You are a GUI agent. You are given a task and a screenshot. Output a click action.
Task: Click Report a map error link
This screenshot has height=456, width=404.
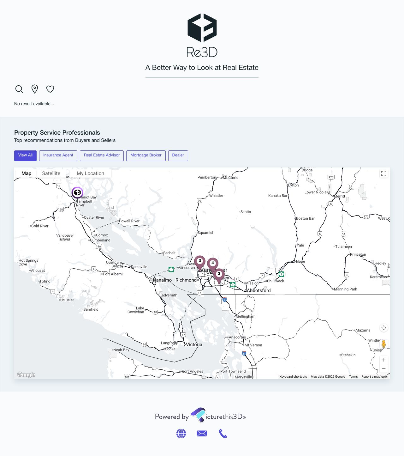click(375, 377)
